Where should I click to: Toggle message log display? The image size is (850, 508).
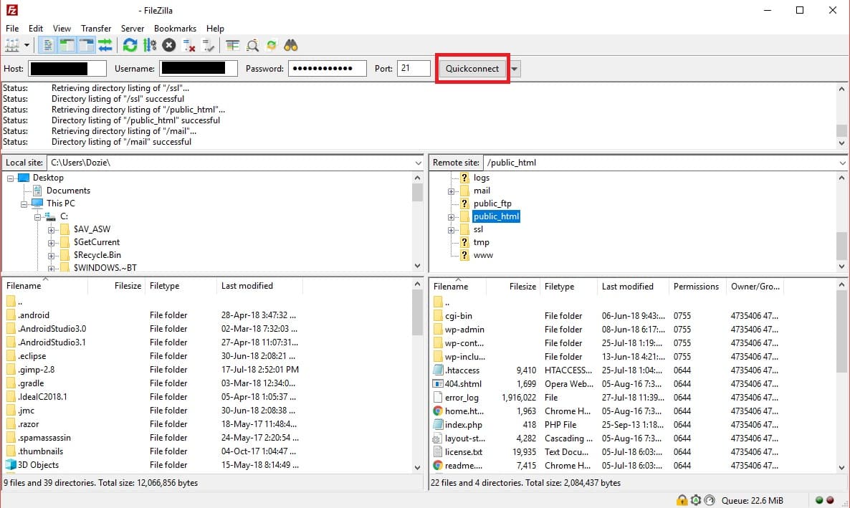[48, 46]
